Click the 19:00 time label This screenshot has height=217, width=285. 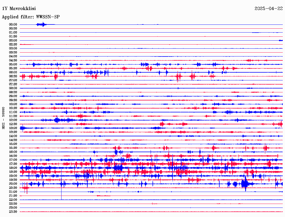(x=13, y=176)
